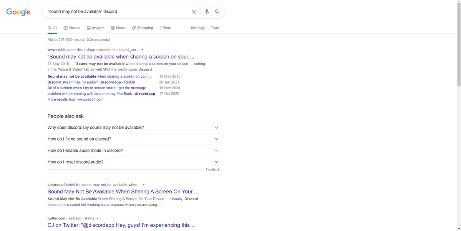Open search Tools
This screenshot has height=231, width=461.
pos(215,28)
